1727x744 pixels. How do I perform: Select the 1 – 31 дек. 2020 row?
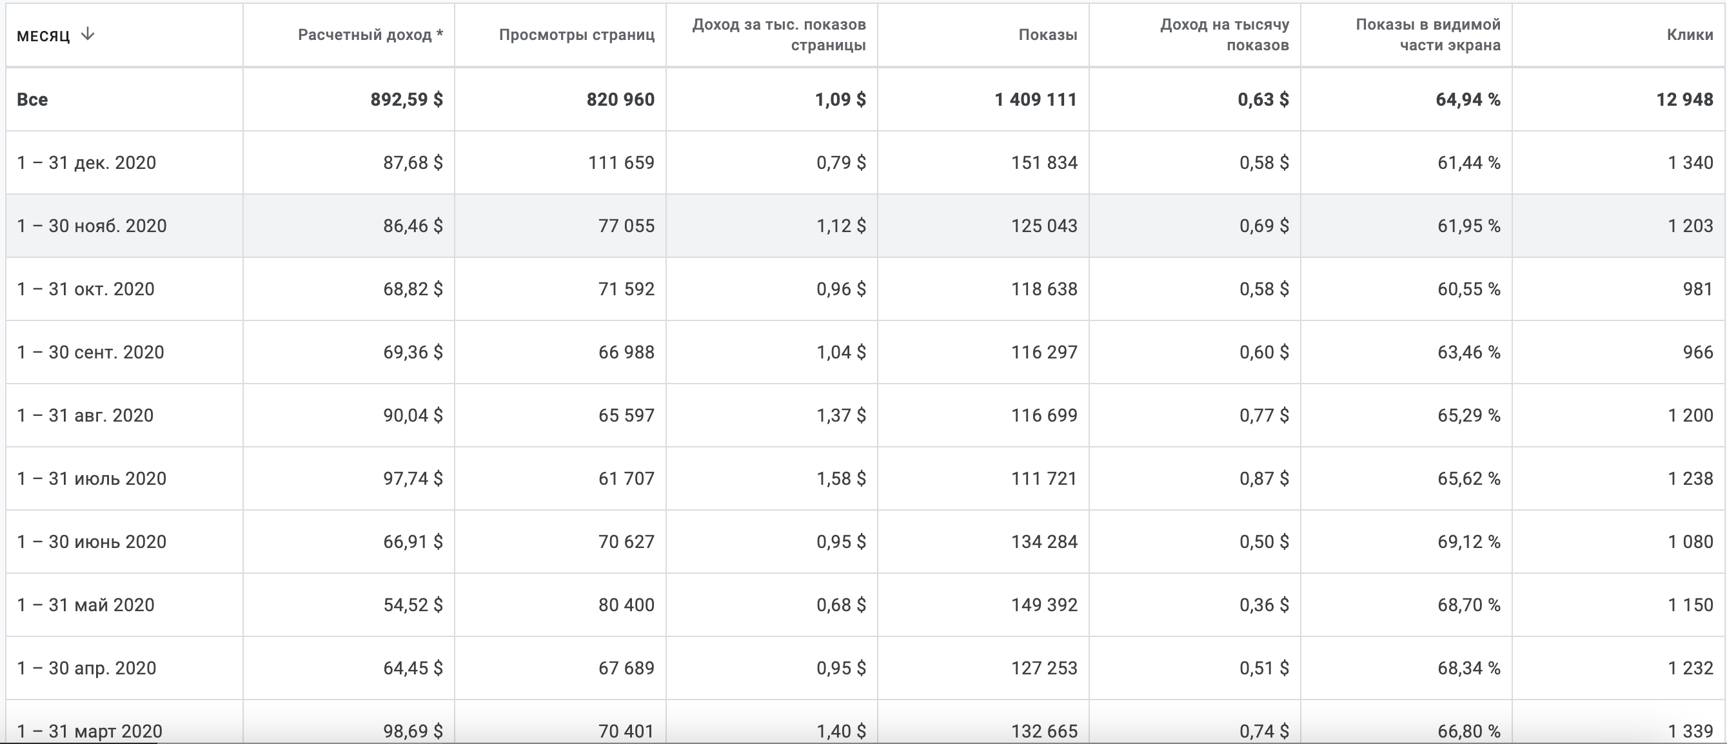86,163
